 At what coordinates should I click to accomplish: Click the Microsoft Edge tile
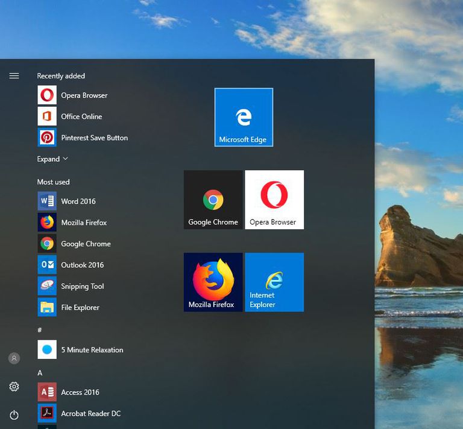[x=244, y=117]
